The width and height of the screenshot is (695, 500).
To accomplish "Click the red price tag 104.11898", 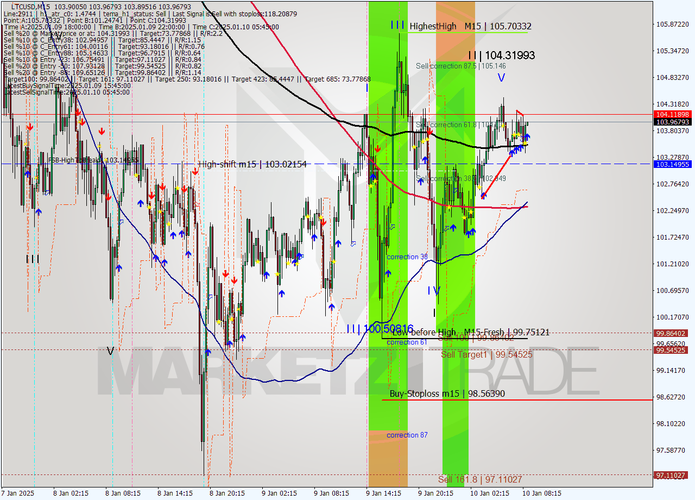I will click(672, 115).
